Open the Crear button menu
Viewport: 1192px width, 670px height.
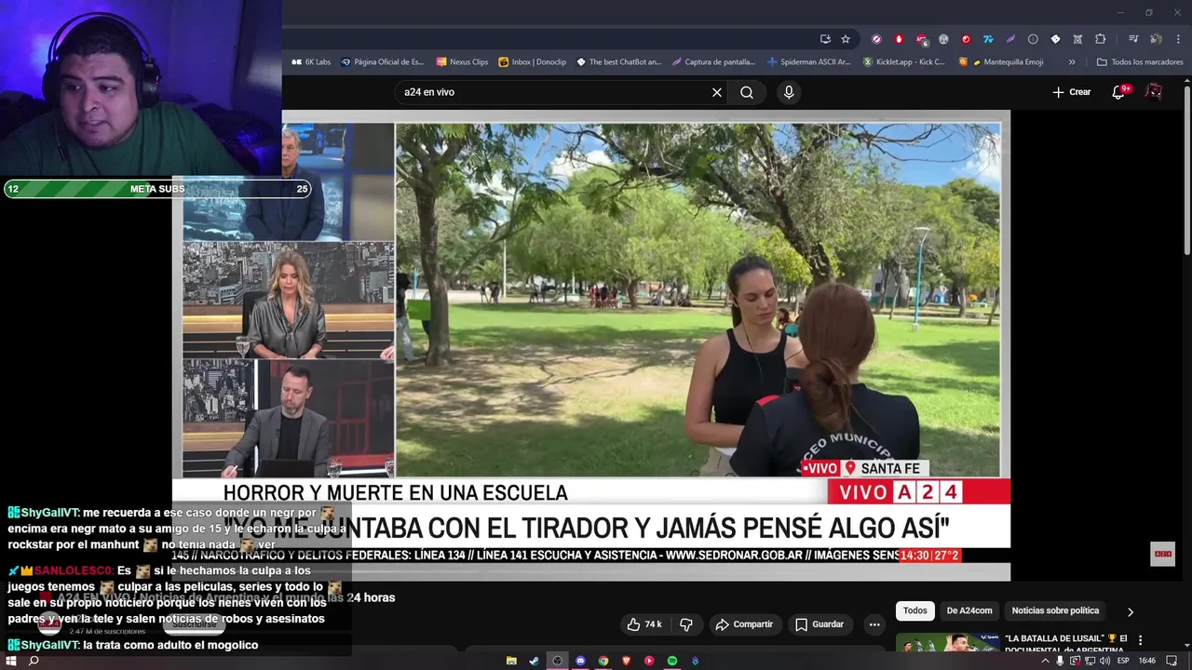point(1072,92)
